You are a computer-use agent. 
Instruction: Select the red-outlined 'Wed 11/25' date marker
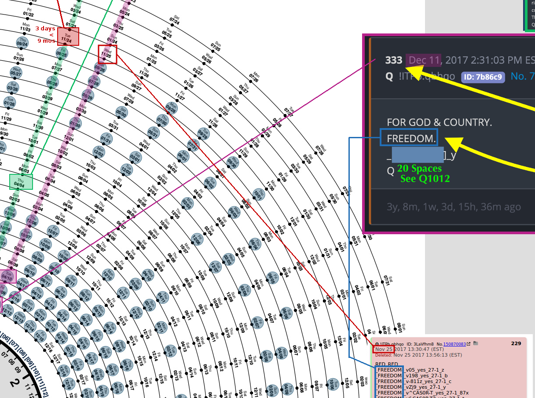[x=107, y=54]
